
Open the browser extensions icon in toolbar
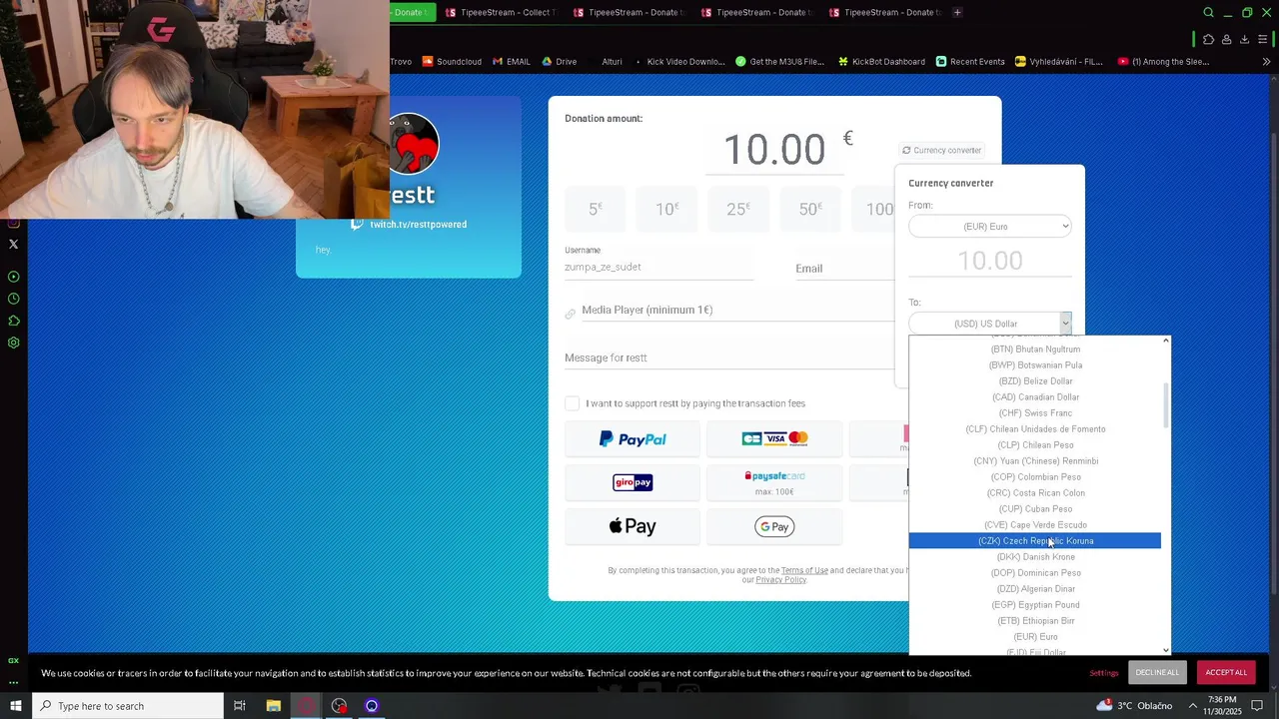pyautogui.click(x=1208, y=39)
